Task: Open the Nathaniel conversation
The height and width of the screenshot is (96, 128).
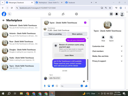Action: [x=20, y=27]
